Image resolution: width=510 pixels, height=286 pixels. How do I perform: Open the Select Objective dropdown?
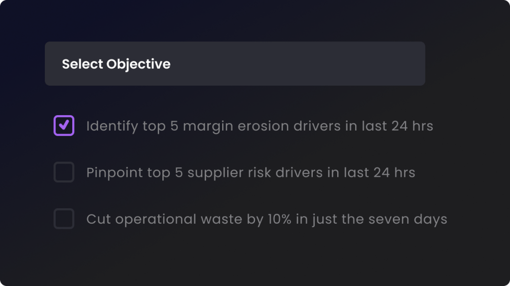[235, 63]
